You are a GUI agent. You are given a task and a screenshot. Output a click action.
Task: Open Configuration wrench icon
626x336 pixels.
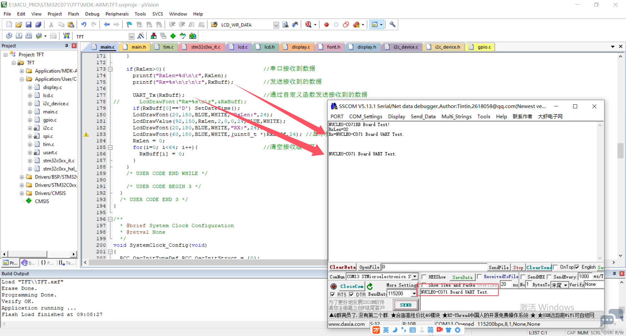pos(393,24)
